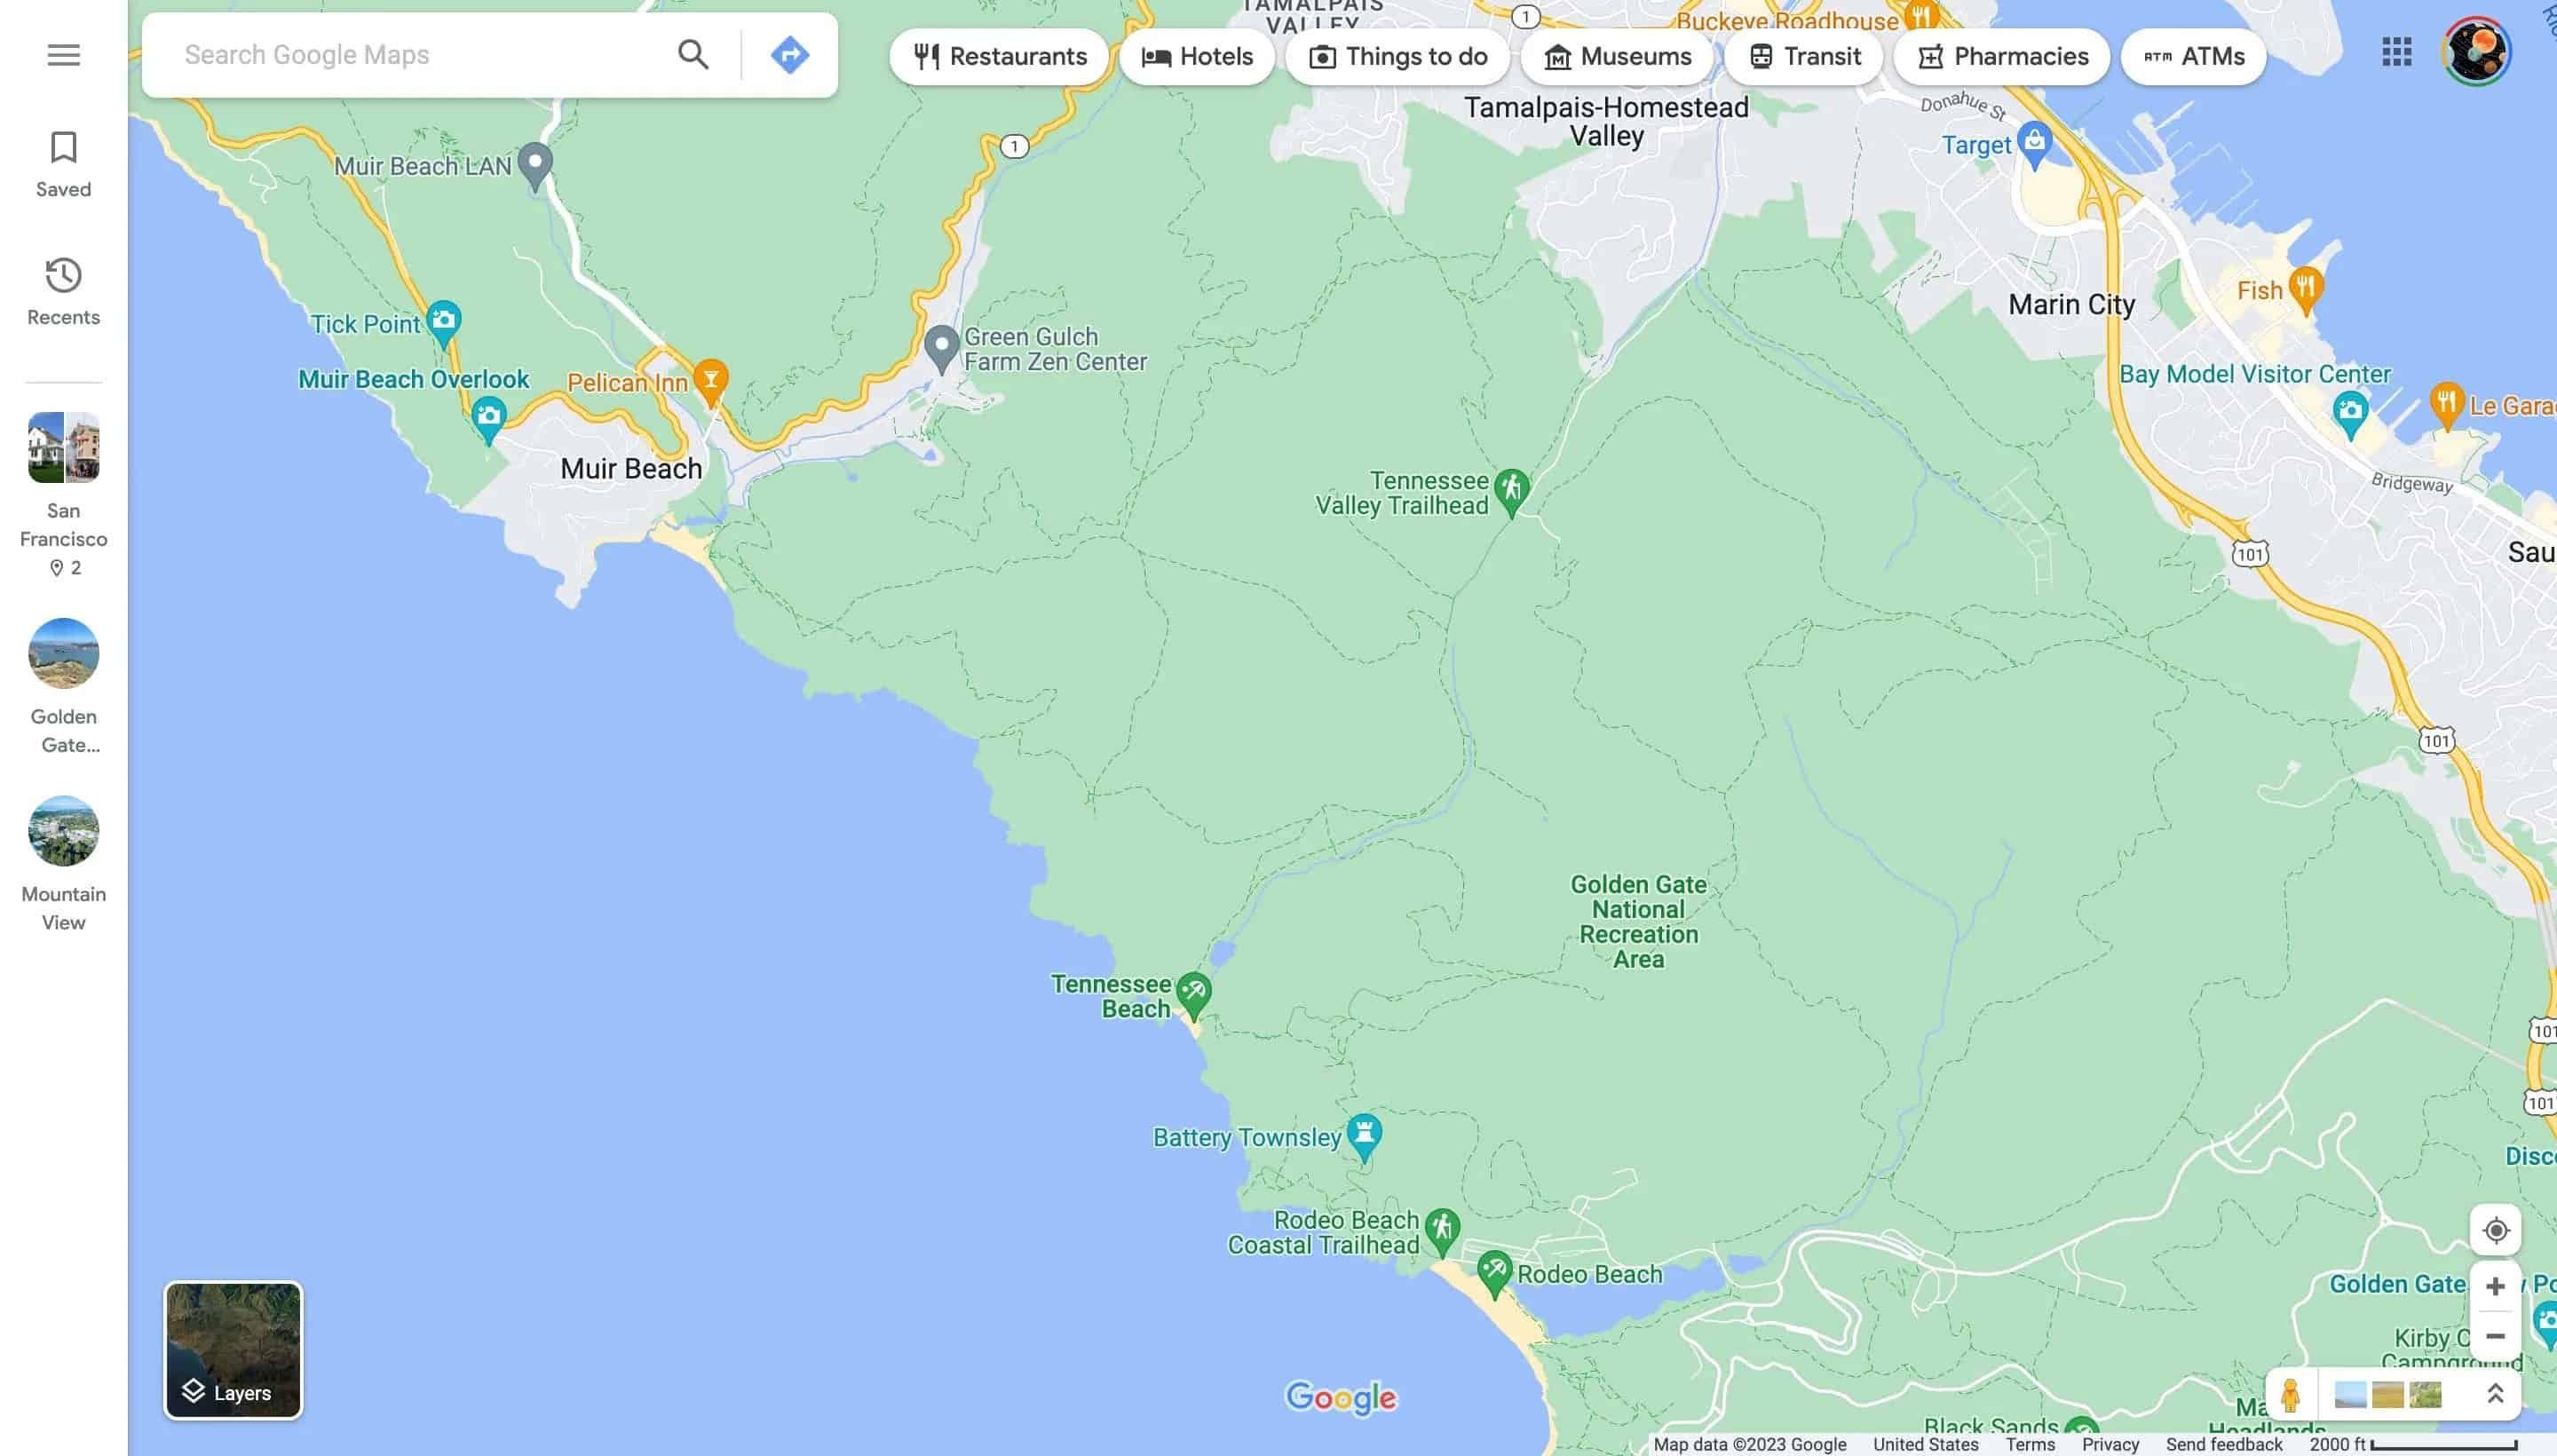
Task: Click the Terms link in footer
Action: (x=2029, y=1444)
